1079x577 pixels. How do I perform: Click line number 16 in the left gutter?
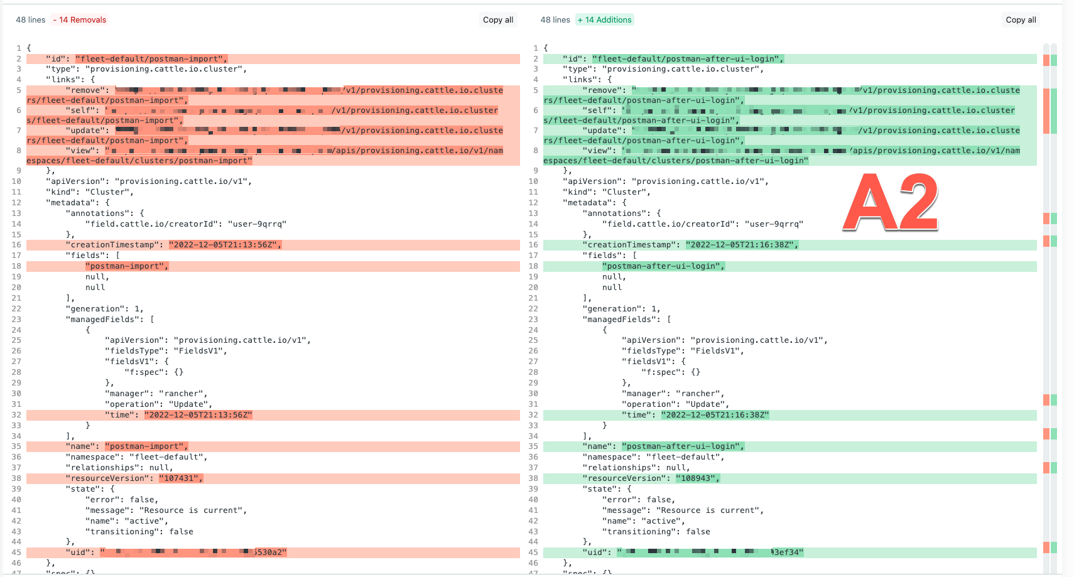coord(16,244)
